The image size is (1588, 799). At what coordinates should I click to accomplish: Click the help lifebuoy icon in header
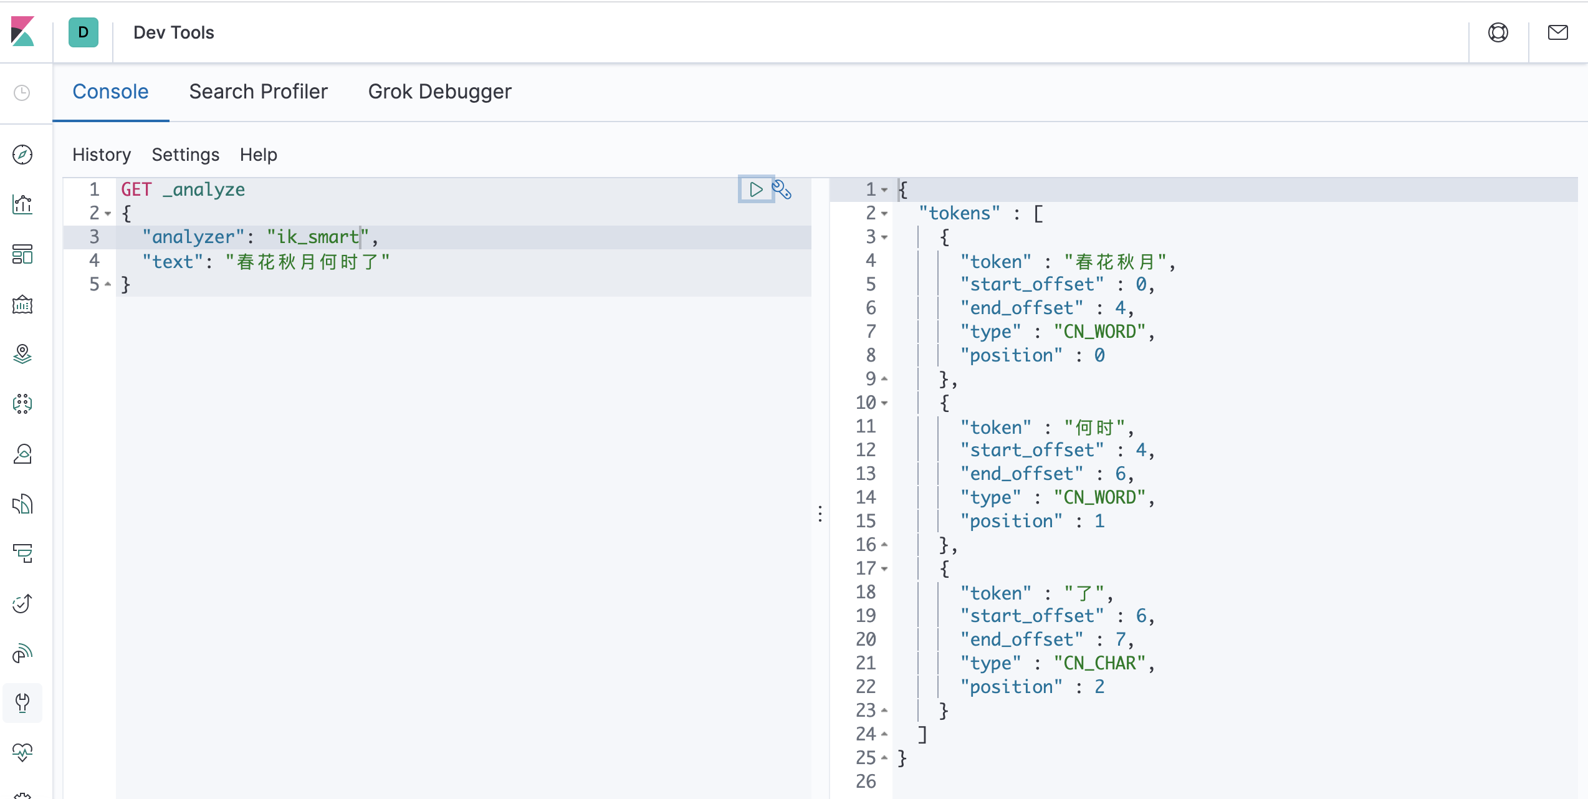pyautogui.click(x=1498, y=32)
